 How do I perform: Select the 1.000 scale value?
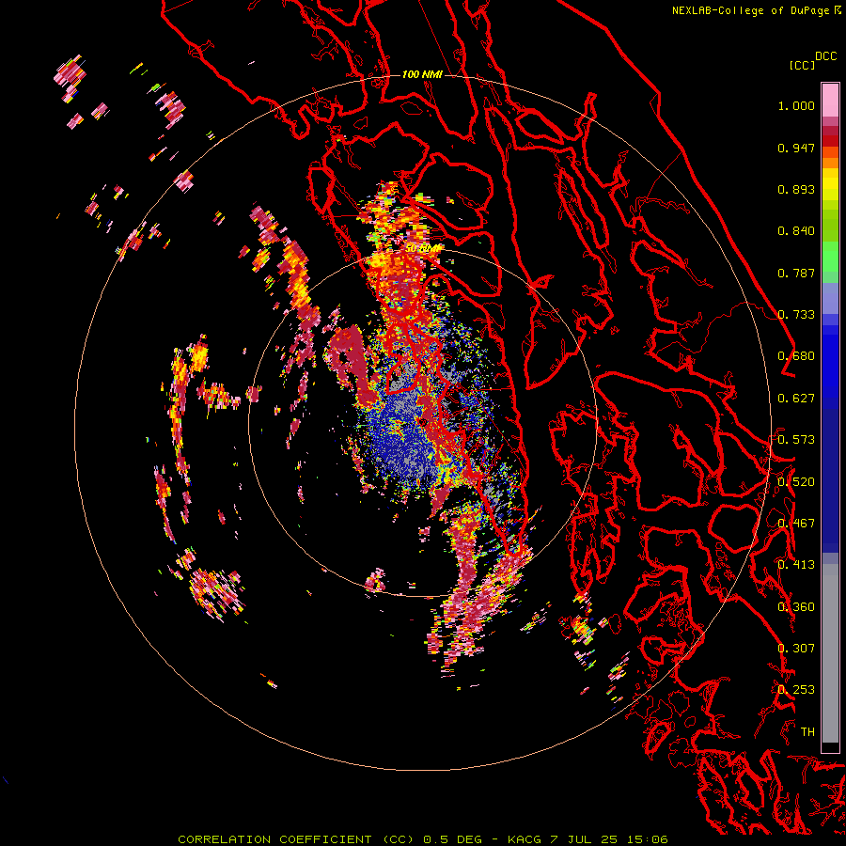tap(796, 105)
